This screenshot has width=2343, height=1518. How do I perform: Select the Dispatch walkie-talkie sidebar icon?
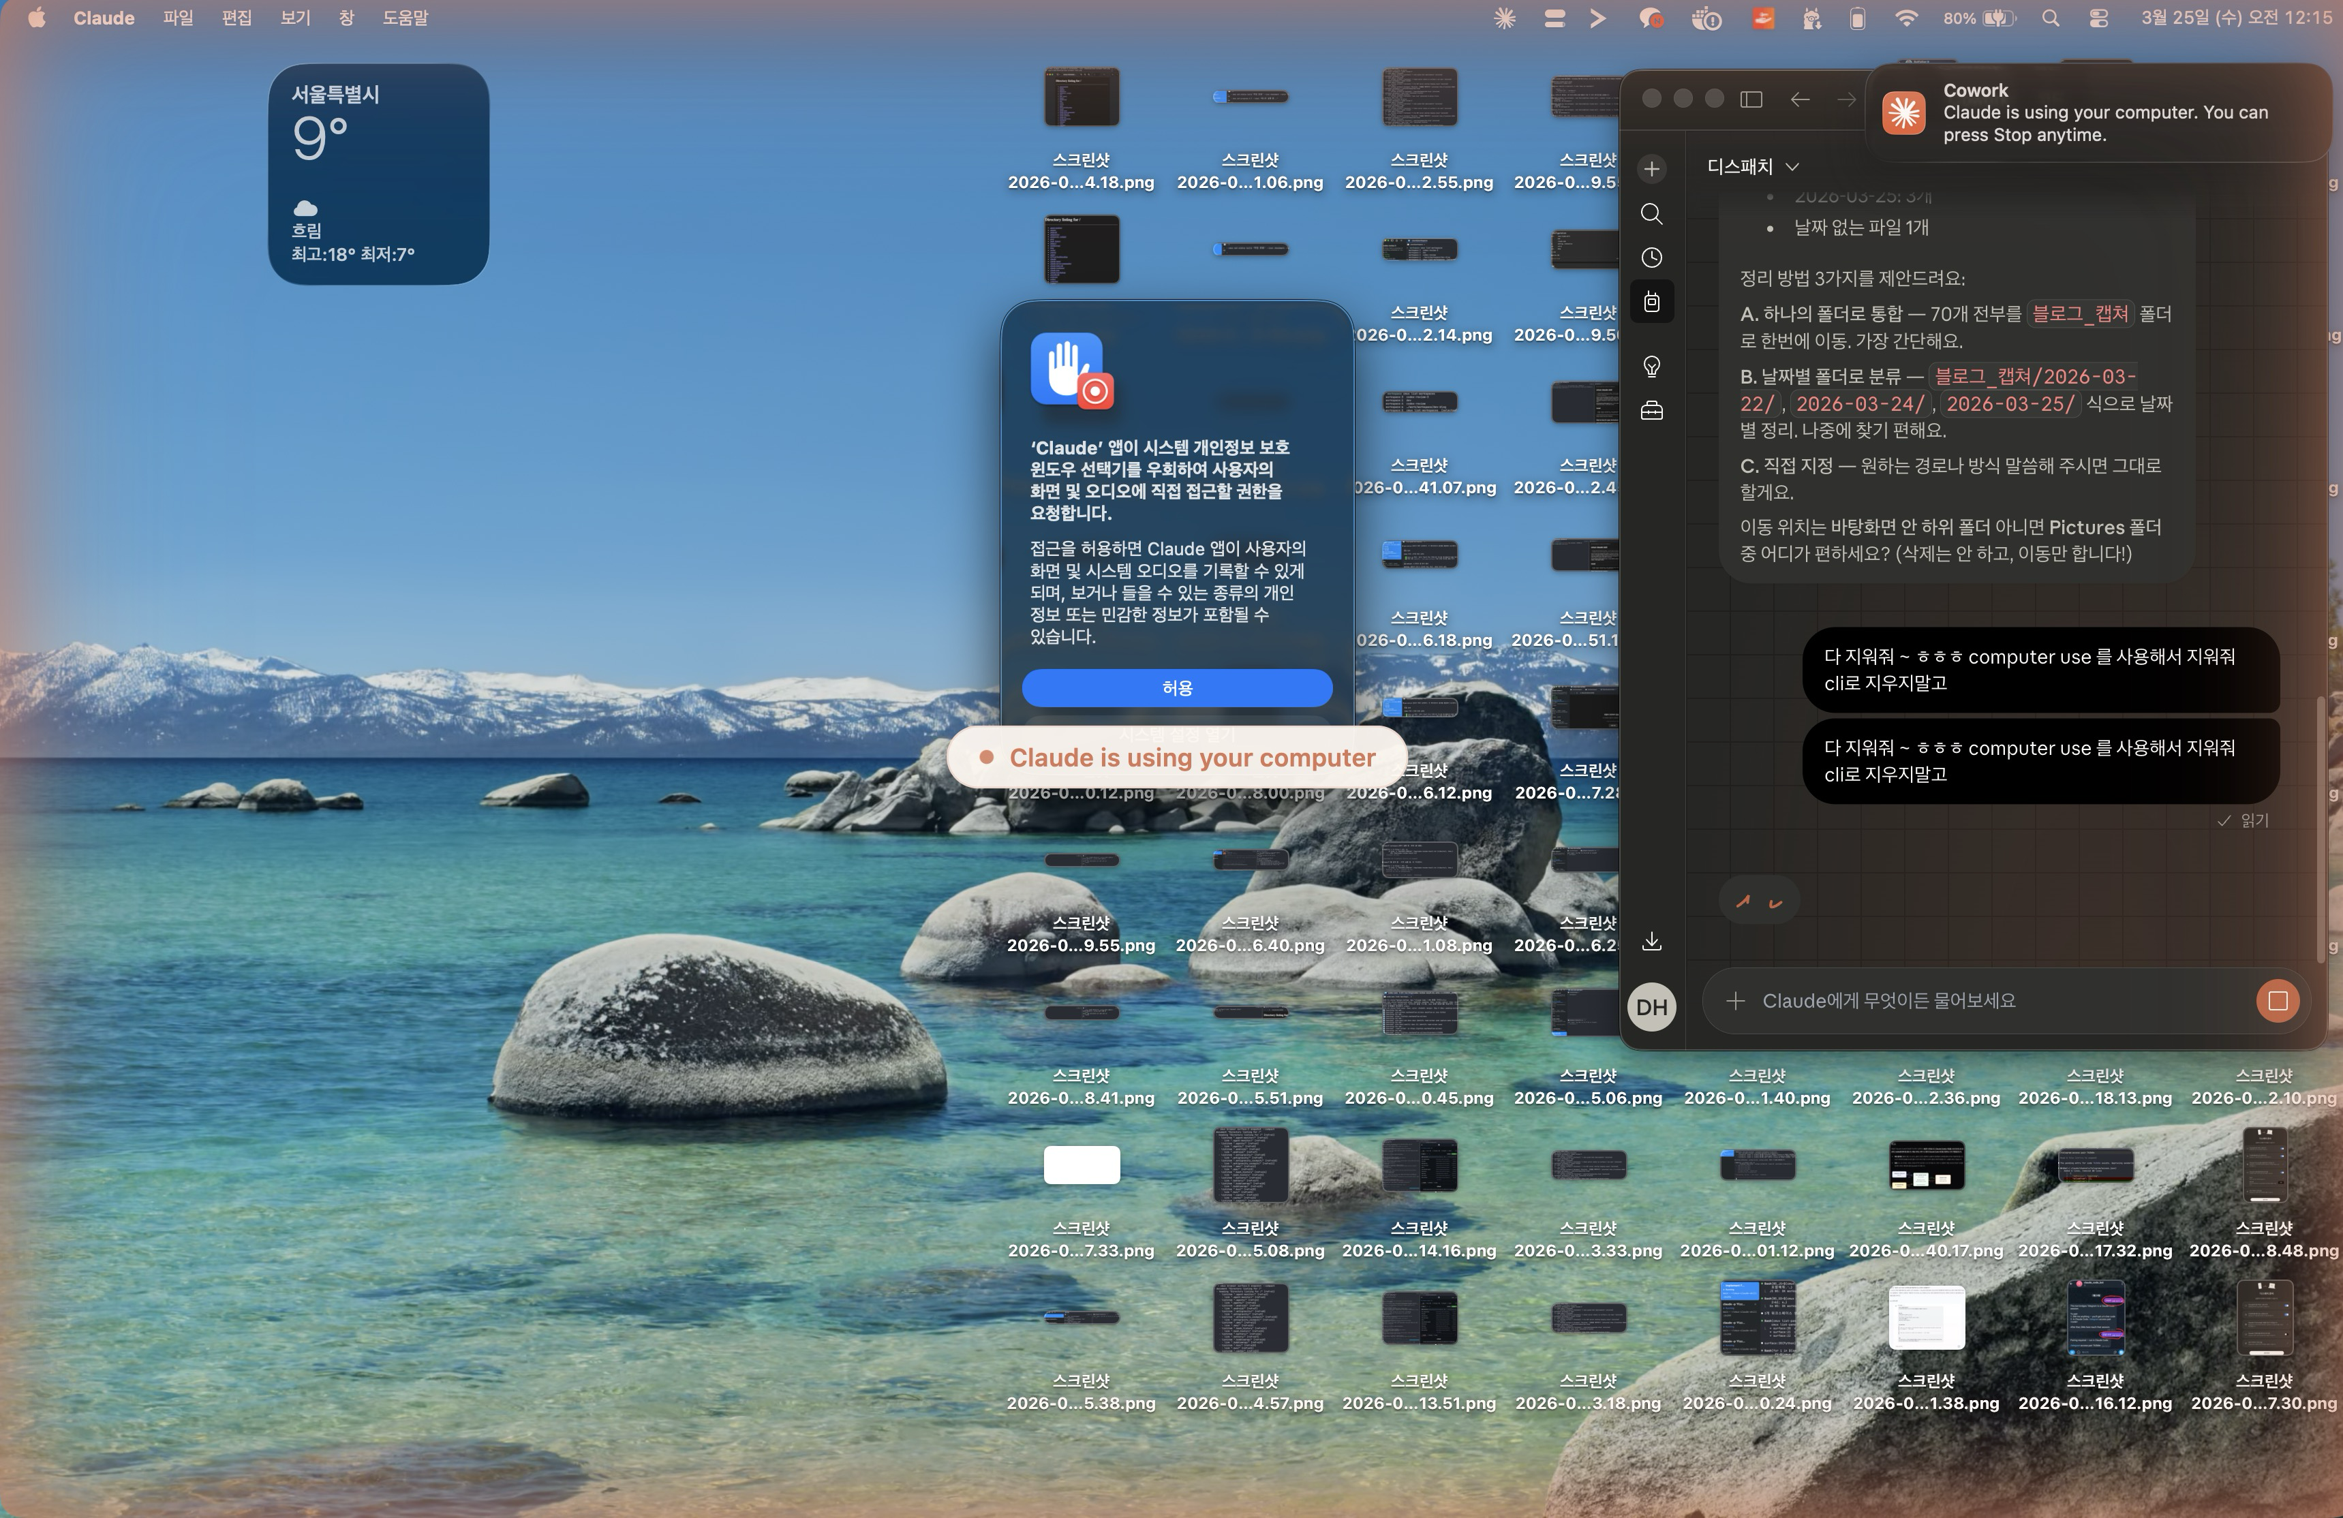point(1652,303)
